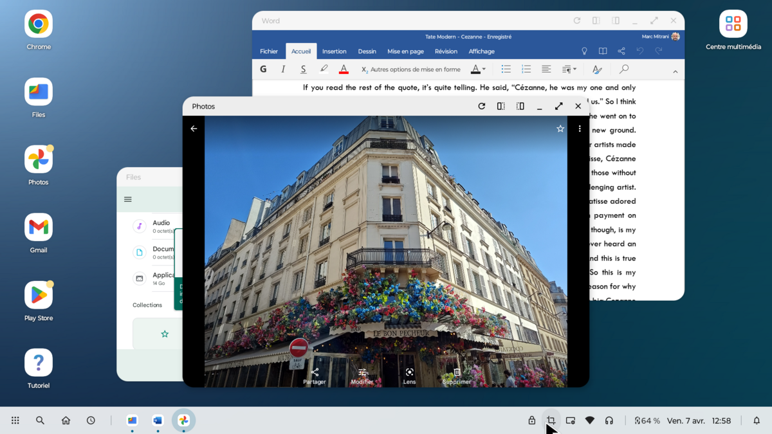Mark the photo as favorite

tap(560, 129)
